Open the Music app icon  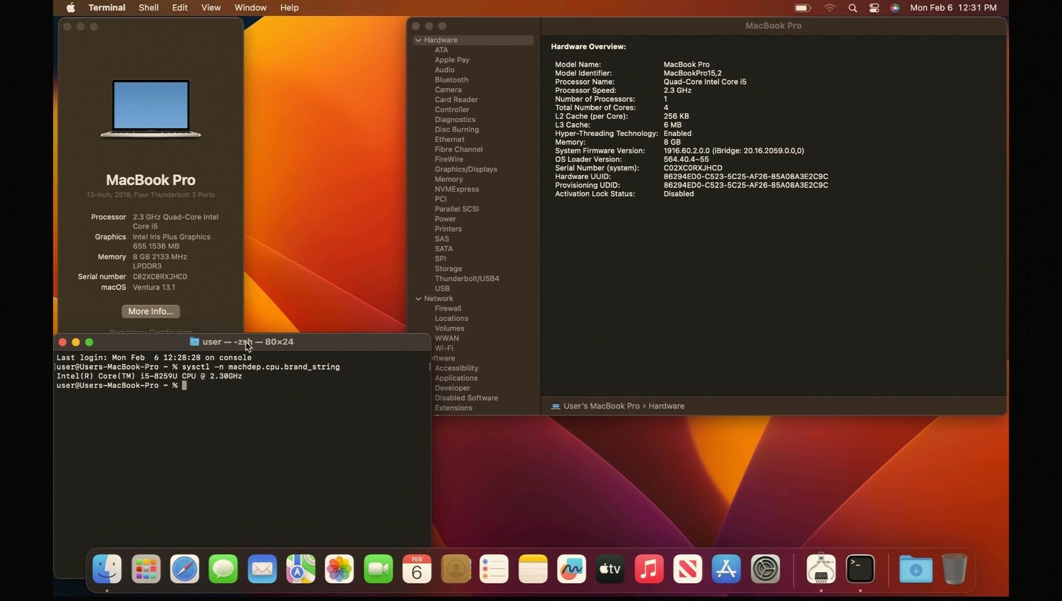(x=649, y=569)
